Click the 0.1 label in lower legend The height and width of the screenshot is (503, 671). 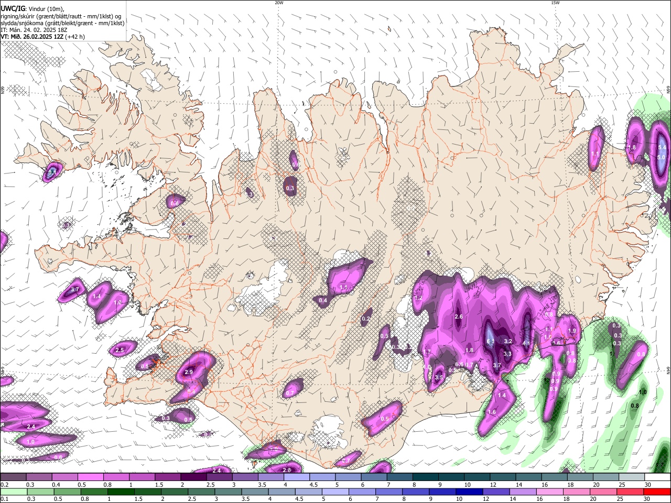(4, 499)
